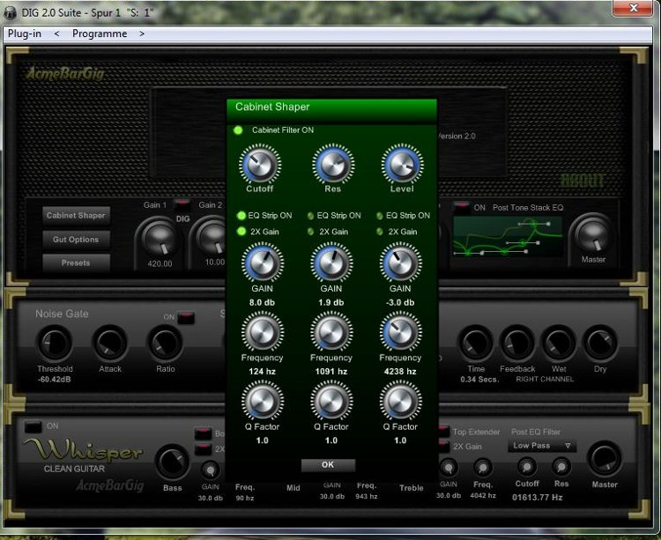
Task: Click the Level knob in Cabinet Shaper
Action: (402, 165)
